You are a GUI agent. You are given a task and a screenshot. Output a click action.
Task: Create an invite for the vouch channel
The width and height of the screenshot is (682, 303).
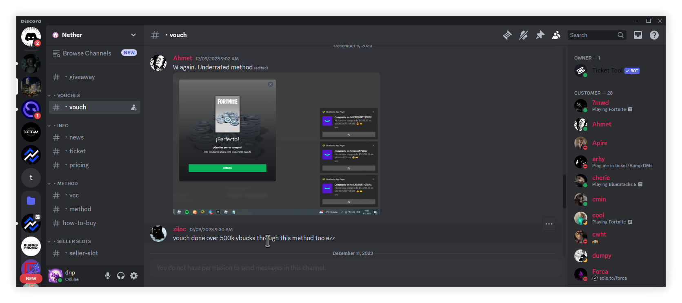click(x=134, y=107)
